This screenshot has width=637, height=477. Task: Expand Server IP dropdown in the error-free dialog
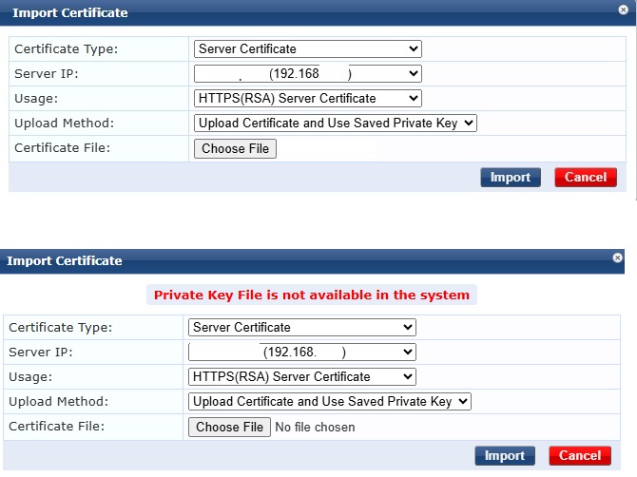308,74
